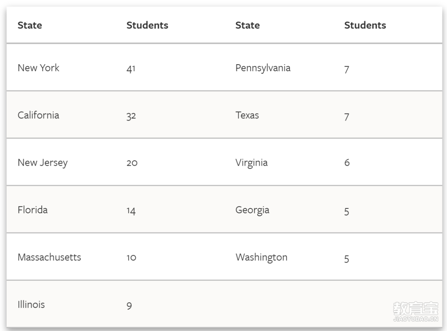Click the Pennsylvania state cell
447x331 pixels.
(263, 68)
